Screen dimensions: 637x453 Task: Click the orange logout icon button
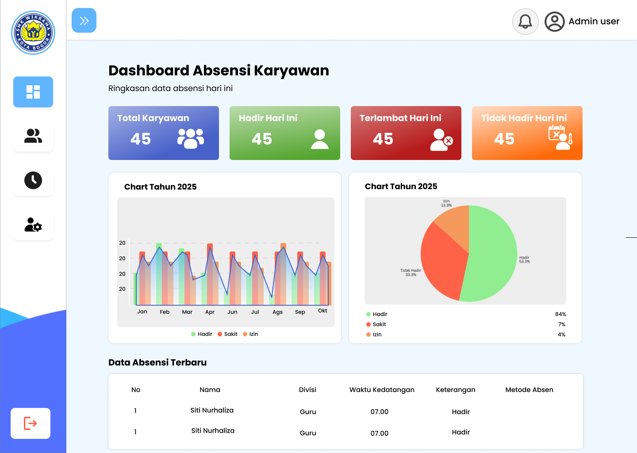31,423
